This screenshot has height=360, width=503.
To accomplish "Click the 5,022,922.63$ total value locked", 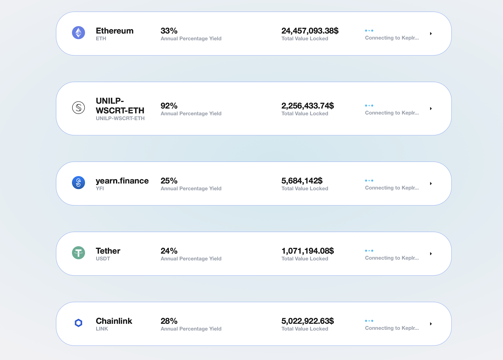I will click(308, 321).
